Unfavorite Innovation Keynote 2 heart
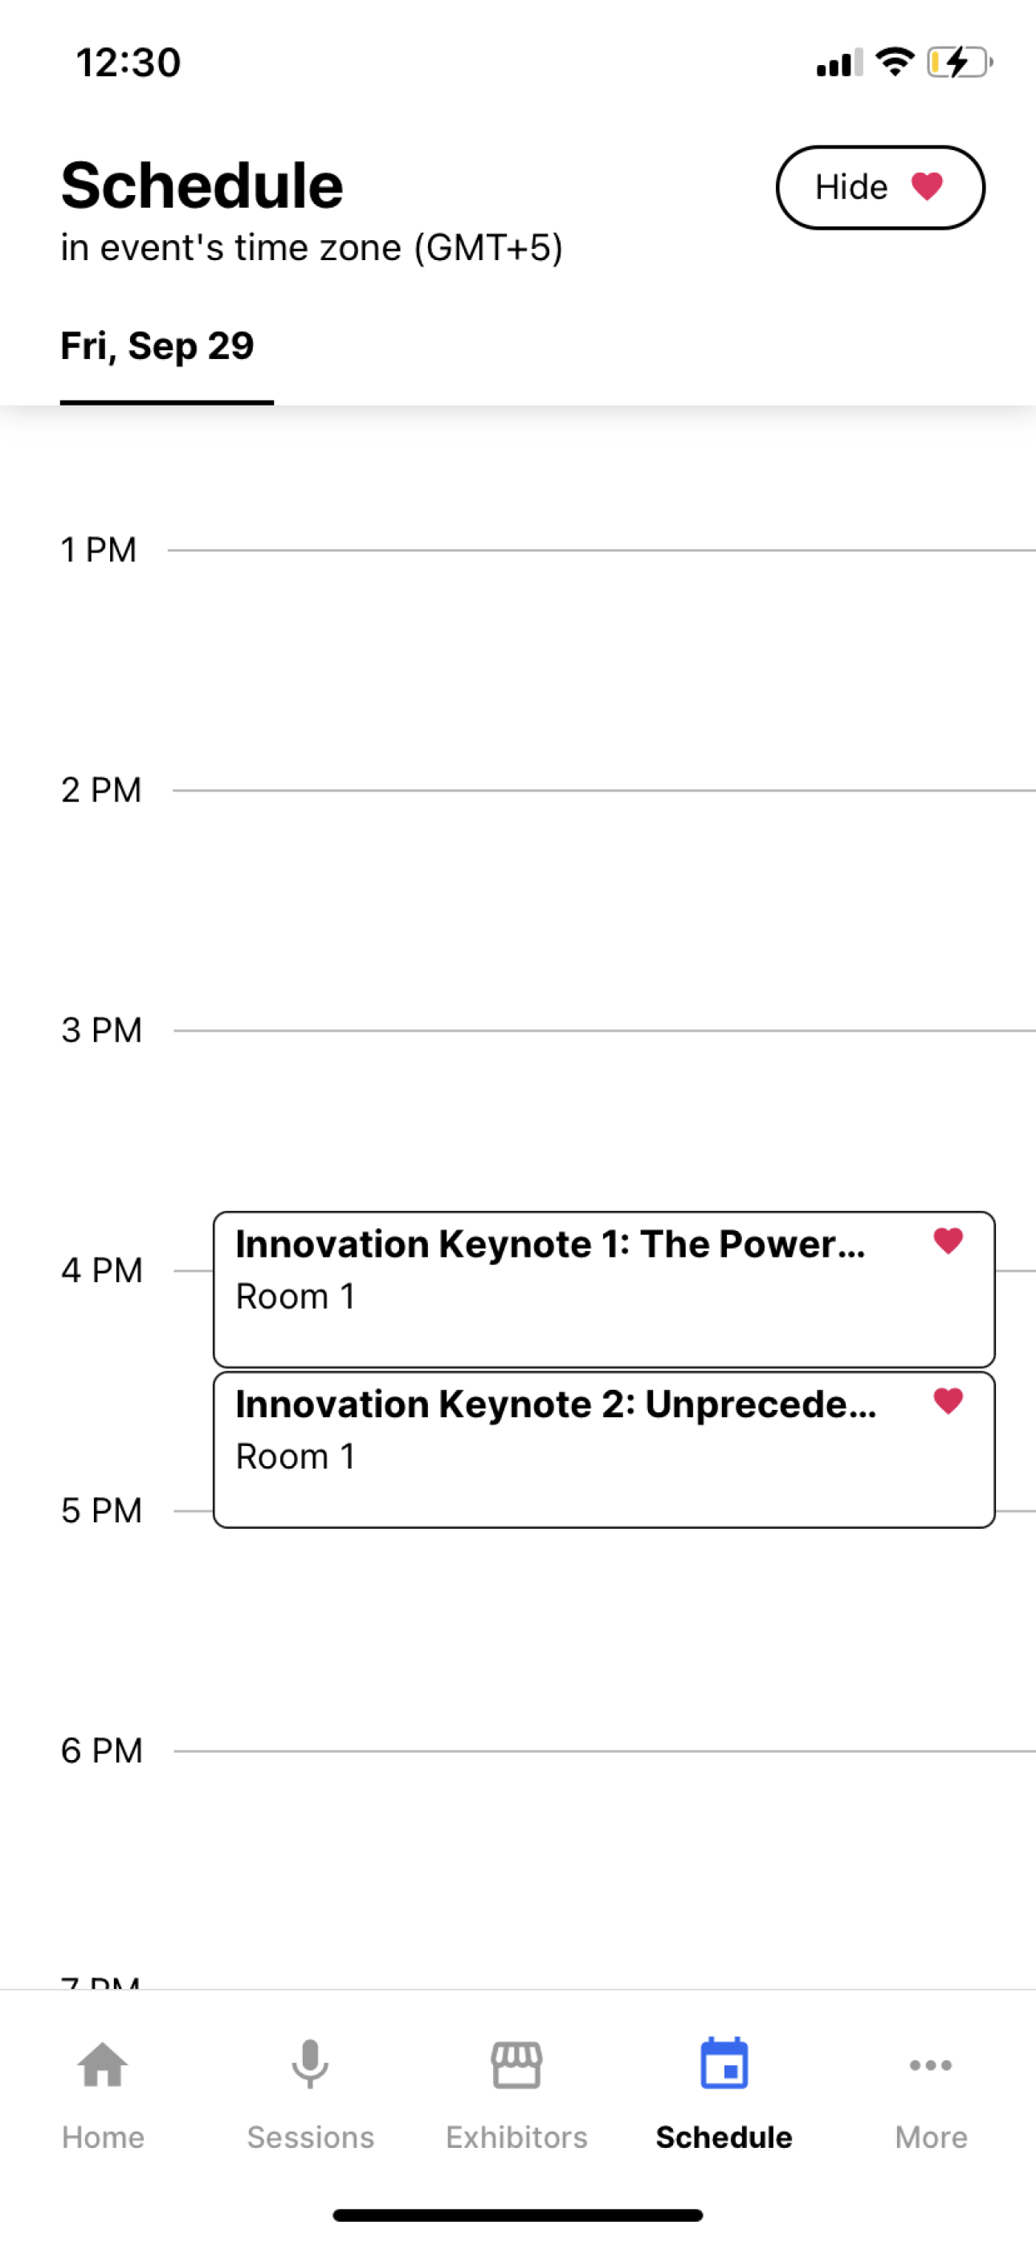1036x2245 pixels. coord(948,1400)
